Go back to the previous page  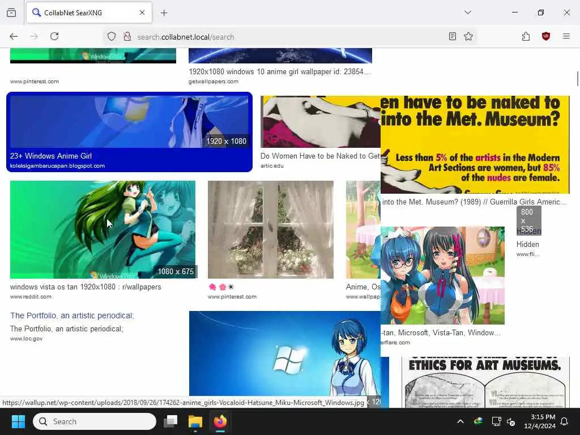coord(14,36)
